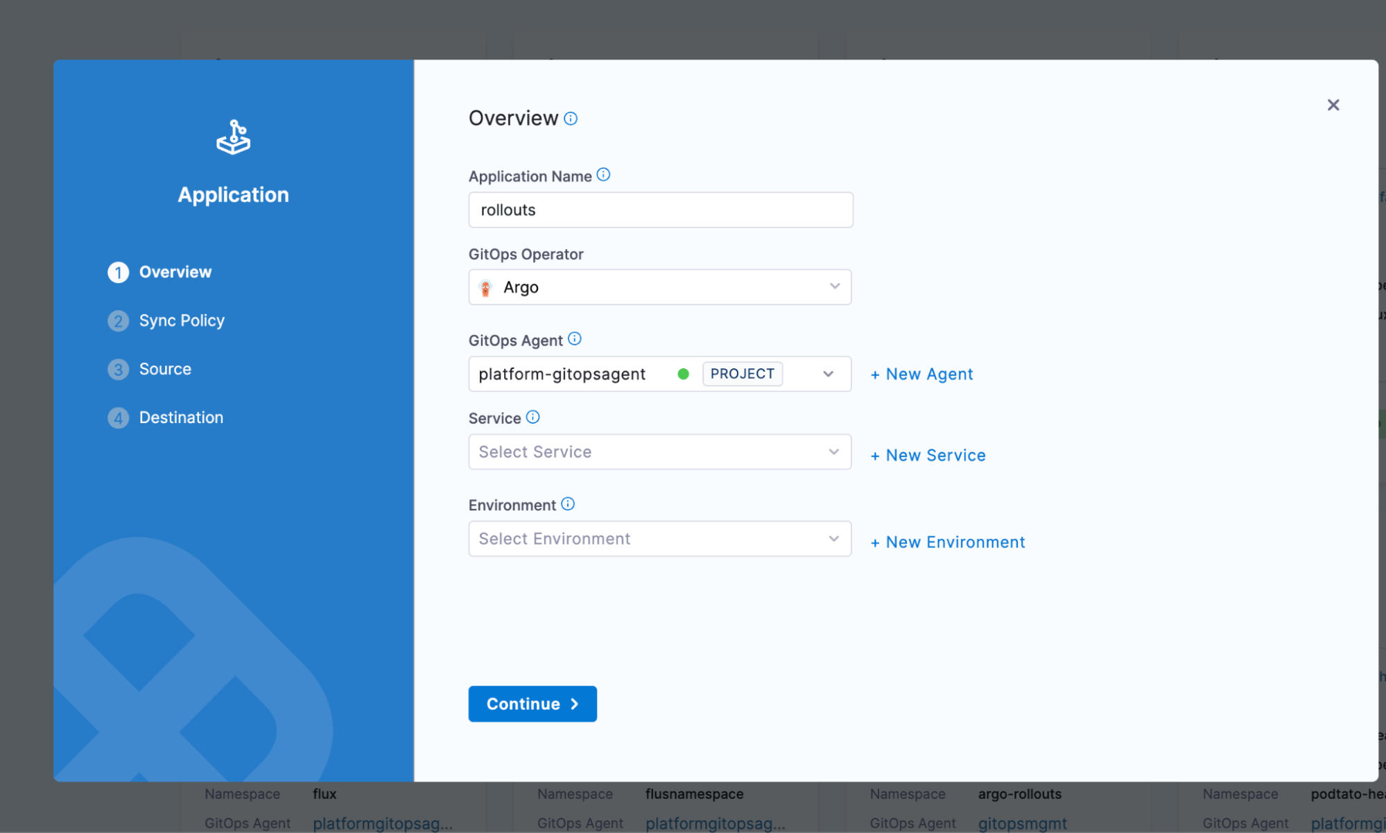Expand the GitOps Agent selector
This screenshot has width=1386, height=833.
click(x=828, y=374)
